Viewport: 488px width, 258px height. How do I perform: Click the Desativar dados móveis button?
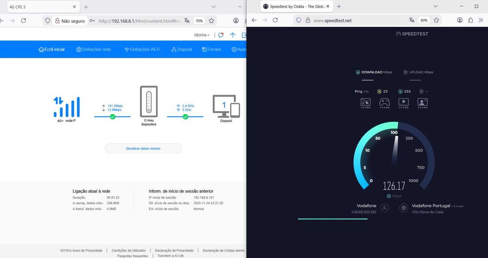[143, 148]
